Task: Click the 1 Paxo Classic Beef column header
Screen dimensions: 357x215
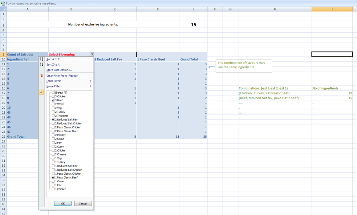Action: (158, 59)
